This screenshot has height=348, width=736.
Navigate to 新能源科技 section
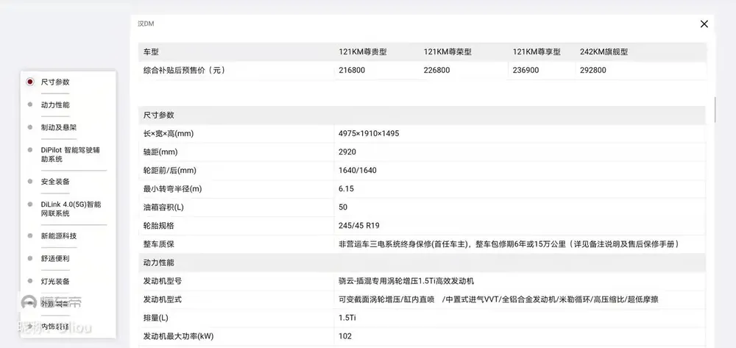(59, 235)
